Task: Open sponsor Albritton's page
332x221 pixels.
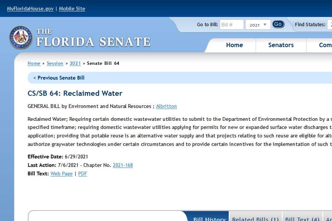Action: coord(166,106)
